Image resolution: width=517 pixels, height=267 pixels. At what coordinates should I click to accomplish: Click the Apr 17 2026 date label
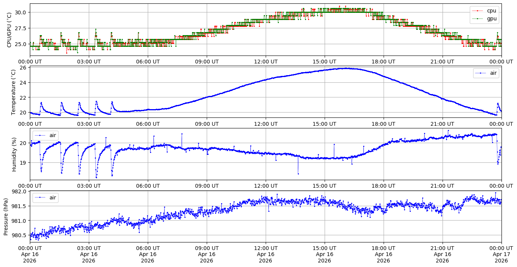point(501,255)
